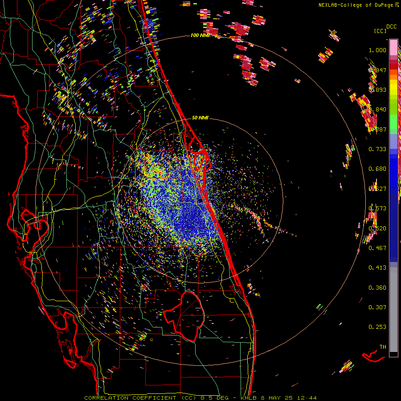Click the pink top segment of the color bar
401x401 pixels.
click(393, 47)
